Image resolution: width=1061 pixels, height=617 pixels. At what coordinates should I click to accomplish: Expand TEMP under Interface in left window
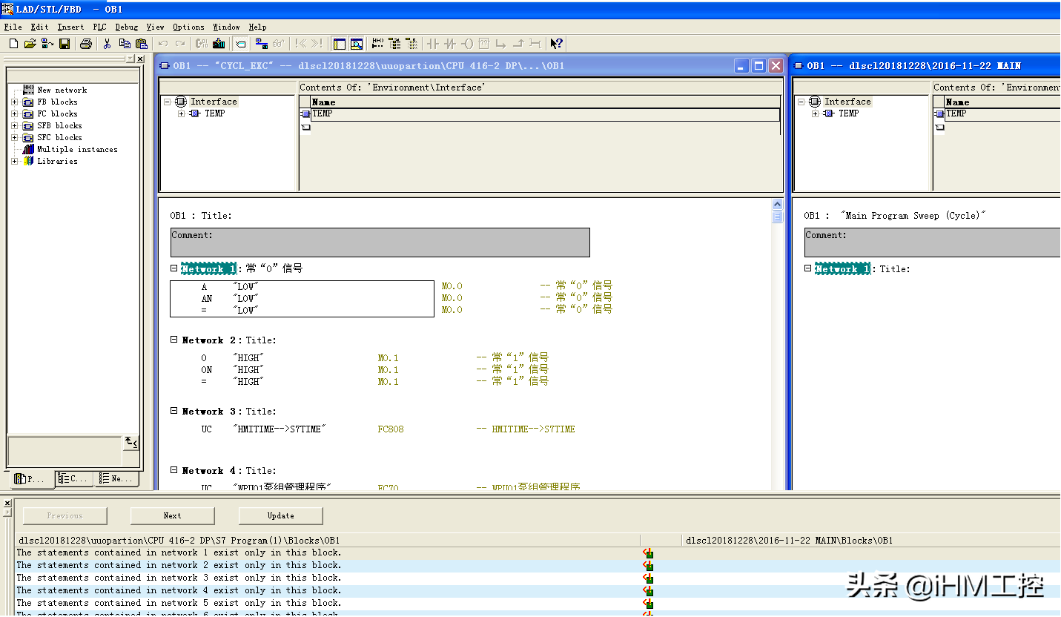coord(181,113)
